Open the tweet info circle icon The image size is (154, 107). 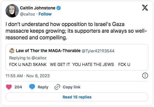[145, 76]
